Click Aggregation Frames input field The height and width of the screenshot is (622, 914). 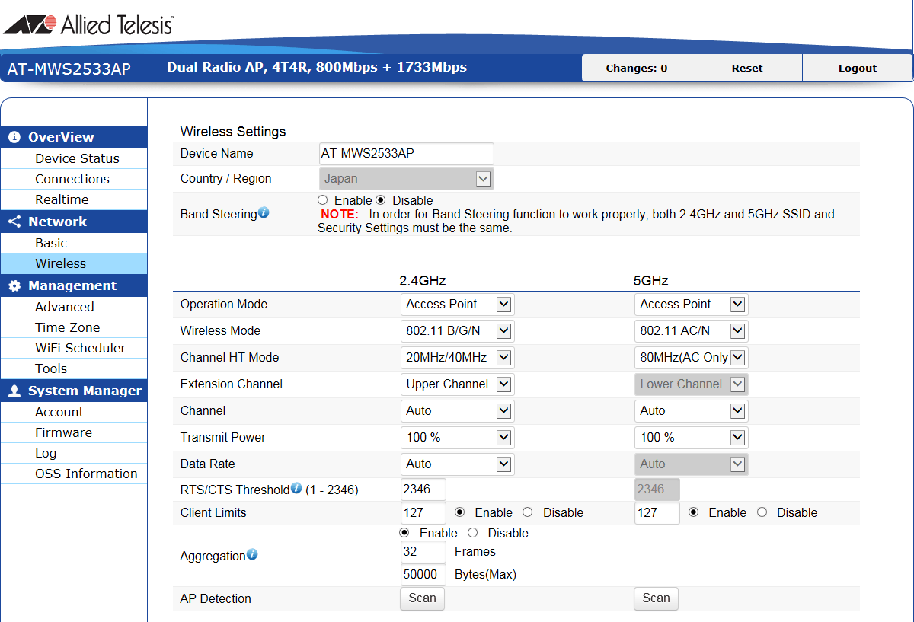pyautogui.click(x=423, y=552)
